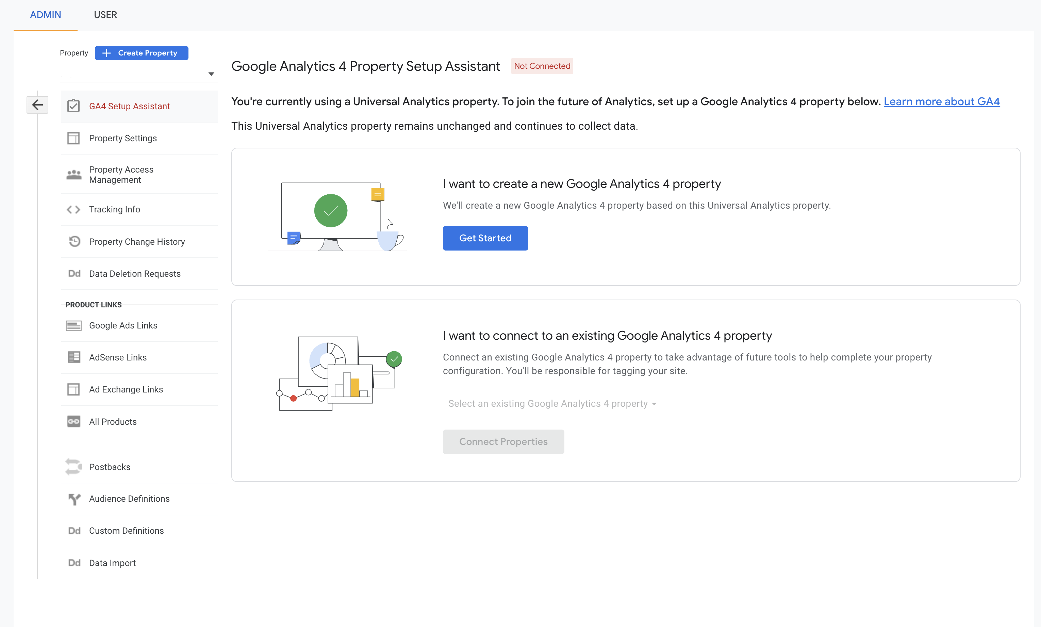This screenshot has width=1041, height=627.
Task: Click the Get Started button
Action: coord(485,238)
